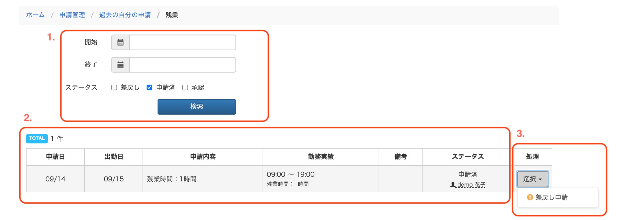Click the 勤務実績 column header
The height and width of the screenshot is (220, 621).
coord(321,157)
